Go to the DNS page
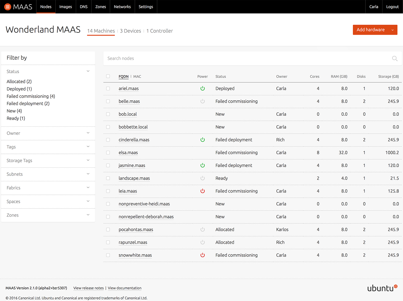This screenshot has width=403, height=301. click(x=84, y=7)
